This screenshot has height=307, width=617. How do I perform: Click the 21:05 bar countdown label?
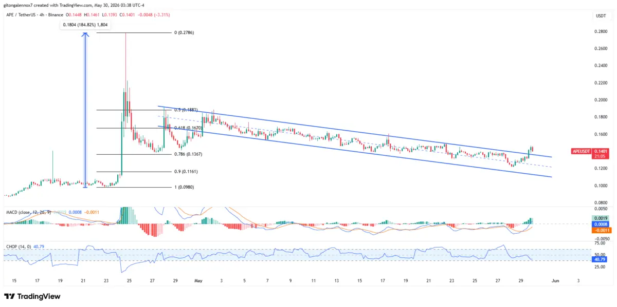pos(600,156)
